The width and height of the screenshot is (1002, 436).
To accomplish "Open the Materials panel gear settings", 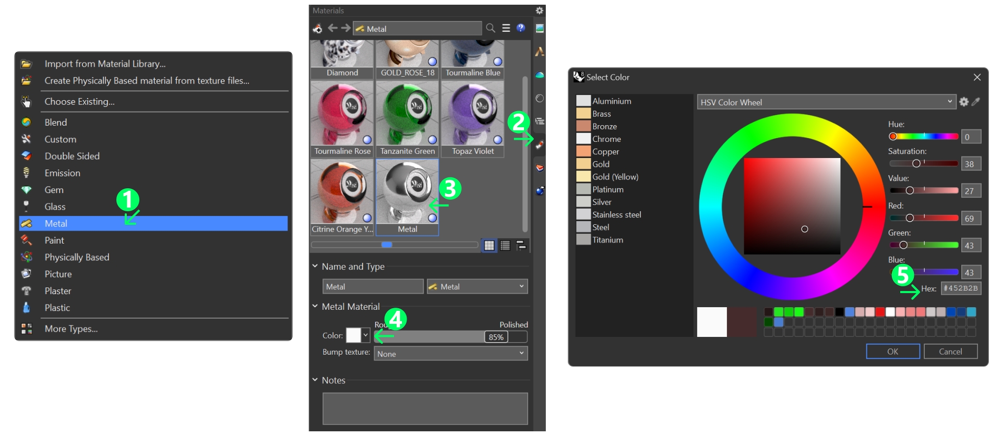I will point(540,10).
